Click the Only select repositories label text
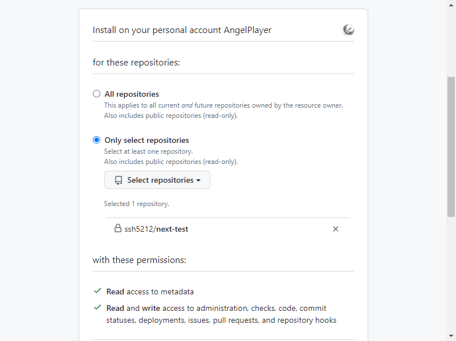 pos(146,140)
